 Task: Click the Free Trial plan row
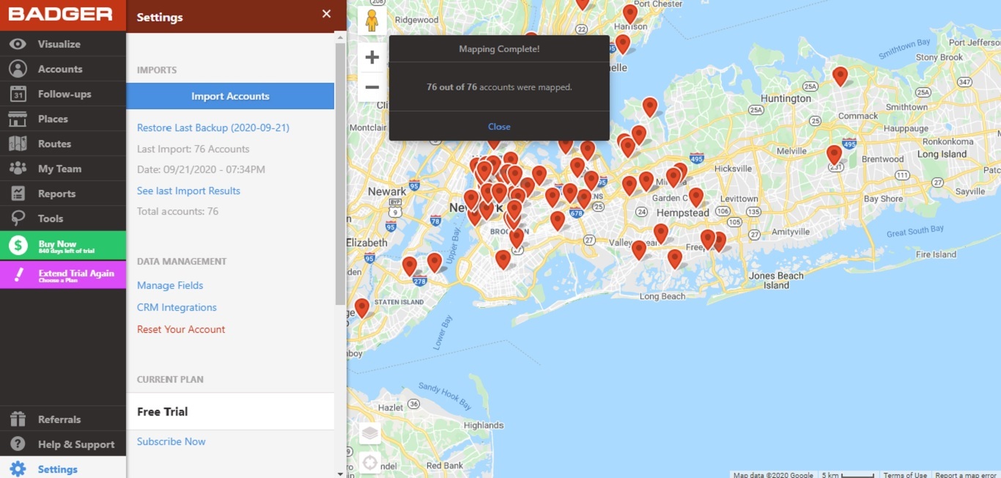click(230, 411)
